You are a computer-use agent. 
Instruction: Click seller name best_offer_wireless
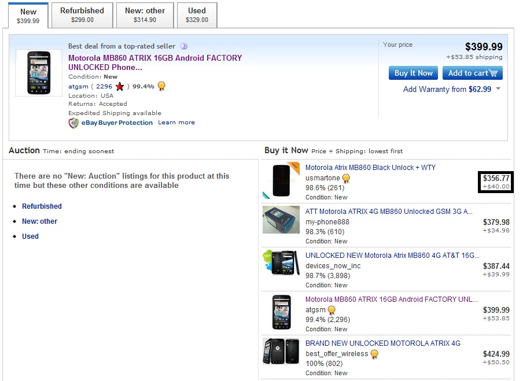337,354
